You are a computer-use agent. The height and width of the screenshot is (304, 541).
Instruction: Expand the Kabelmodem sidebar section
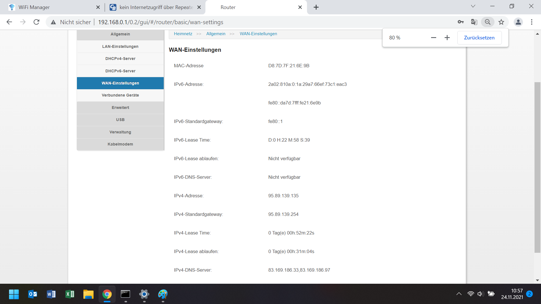coord(120,144)
